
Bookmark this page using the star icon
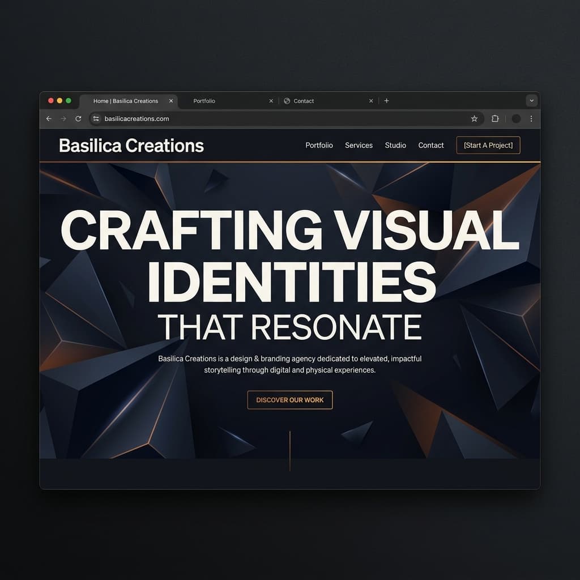click(474, 119)
